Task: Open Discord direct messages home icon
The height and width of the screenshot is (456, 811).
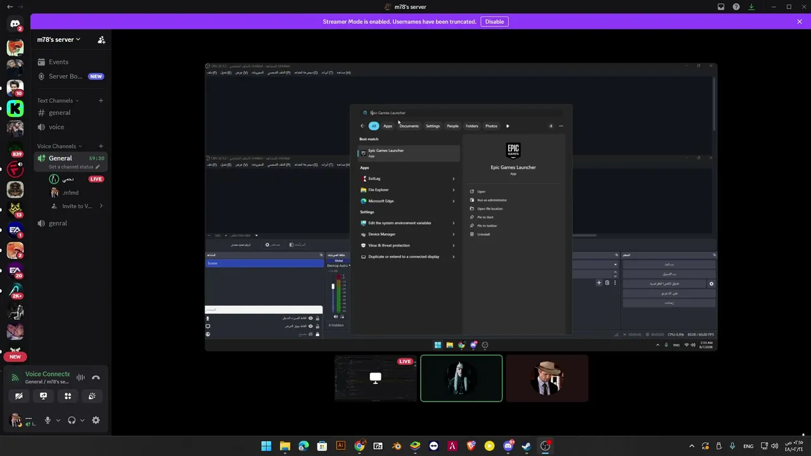Action: 15,24
